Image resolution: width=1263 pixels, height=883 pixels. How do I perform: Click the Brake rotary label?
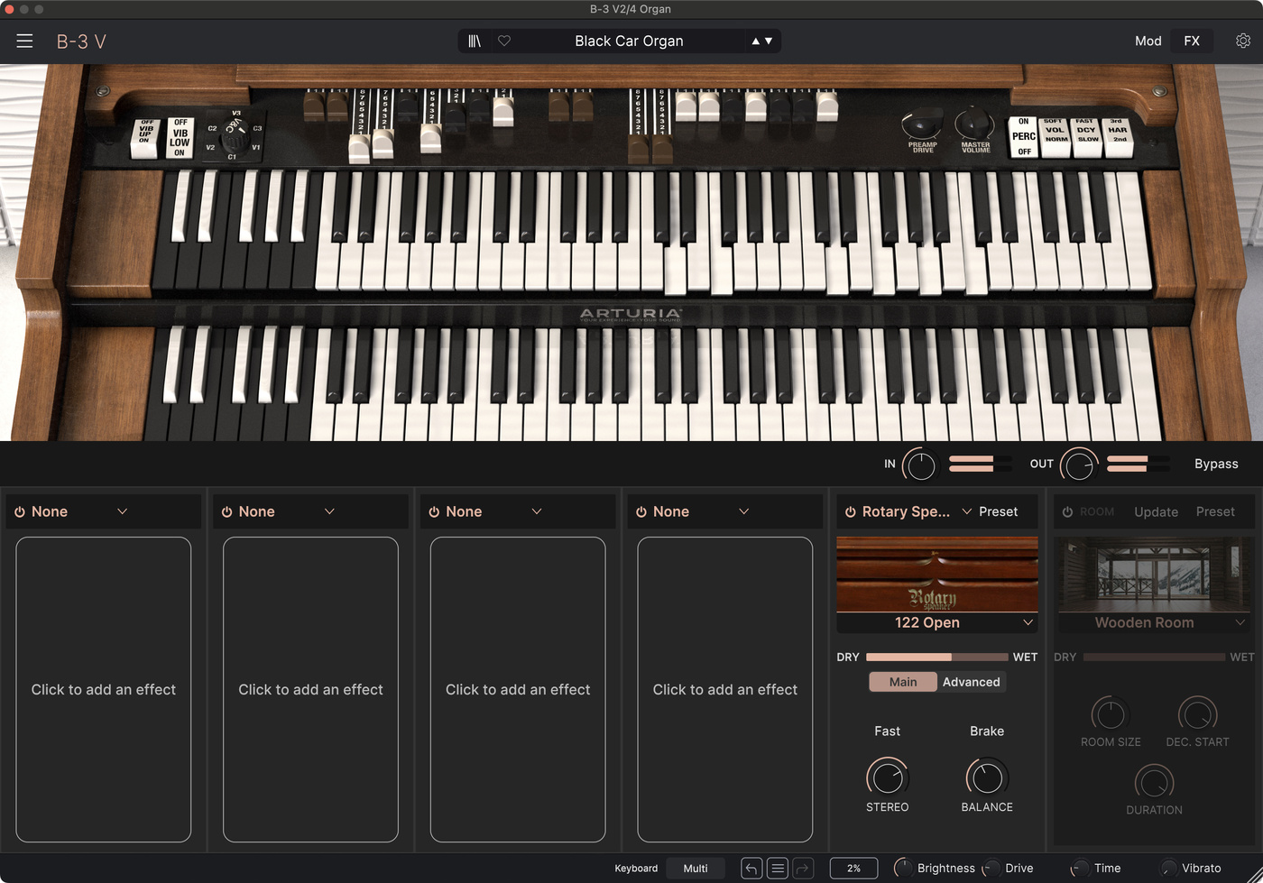tap(987, 731)
